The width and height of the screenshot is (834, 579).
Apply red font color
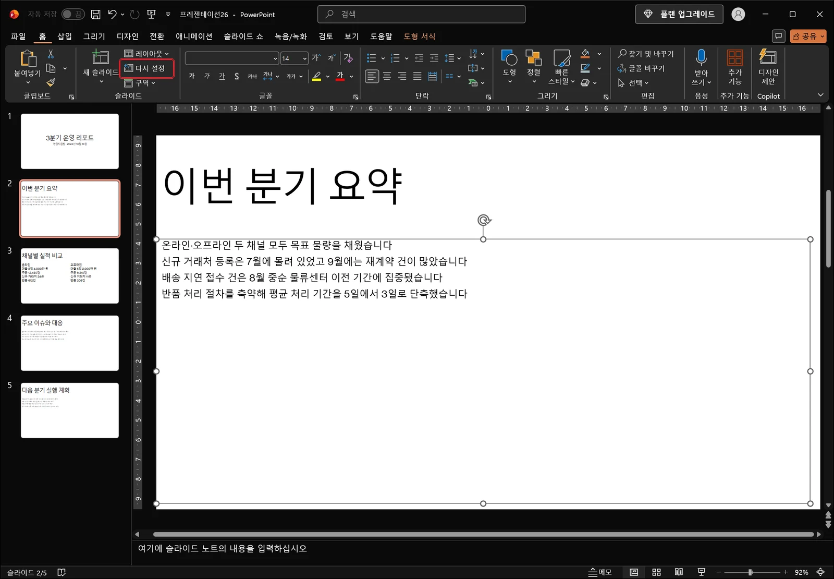pyautogui.click(x=340, y=77)
